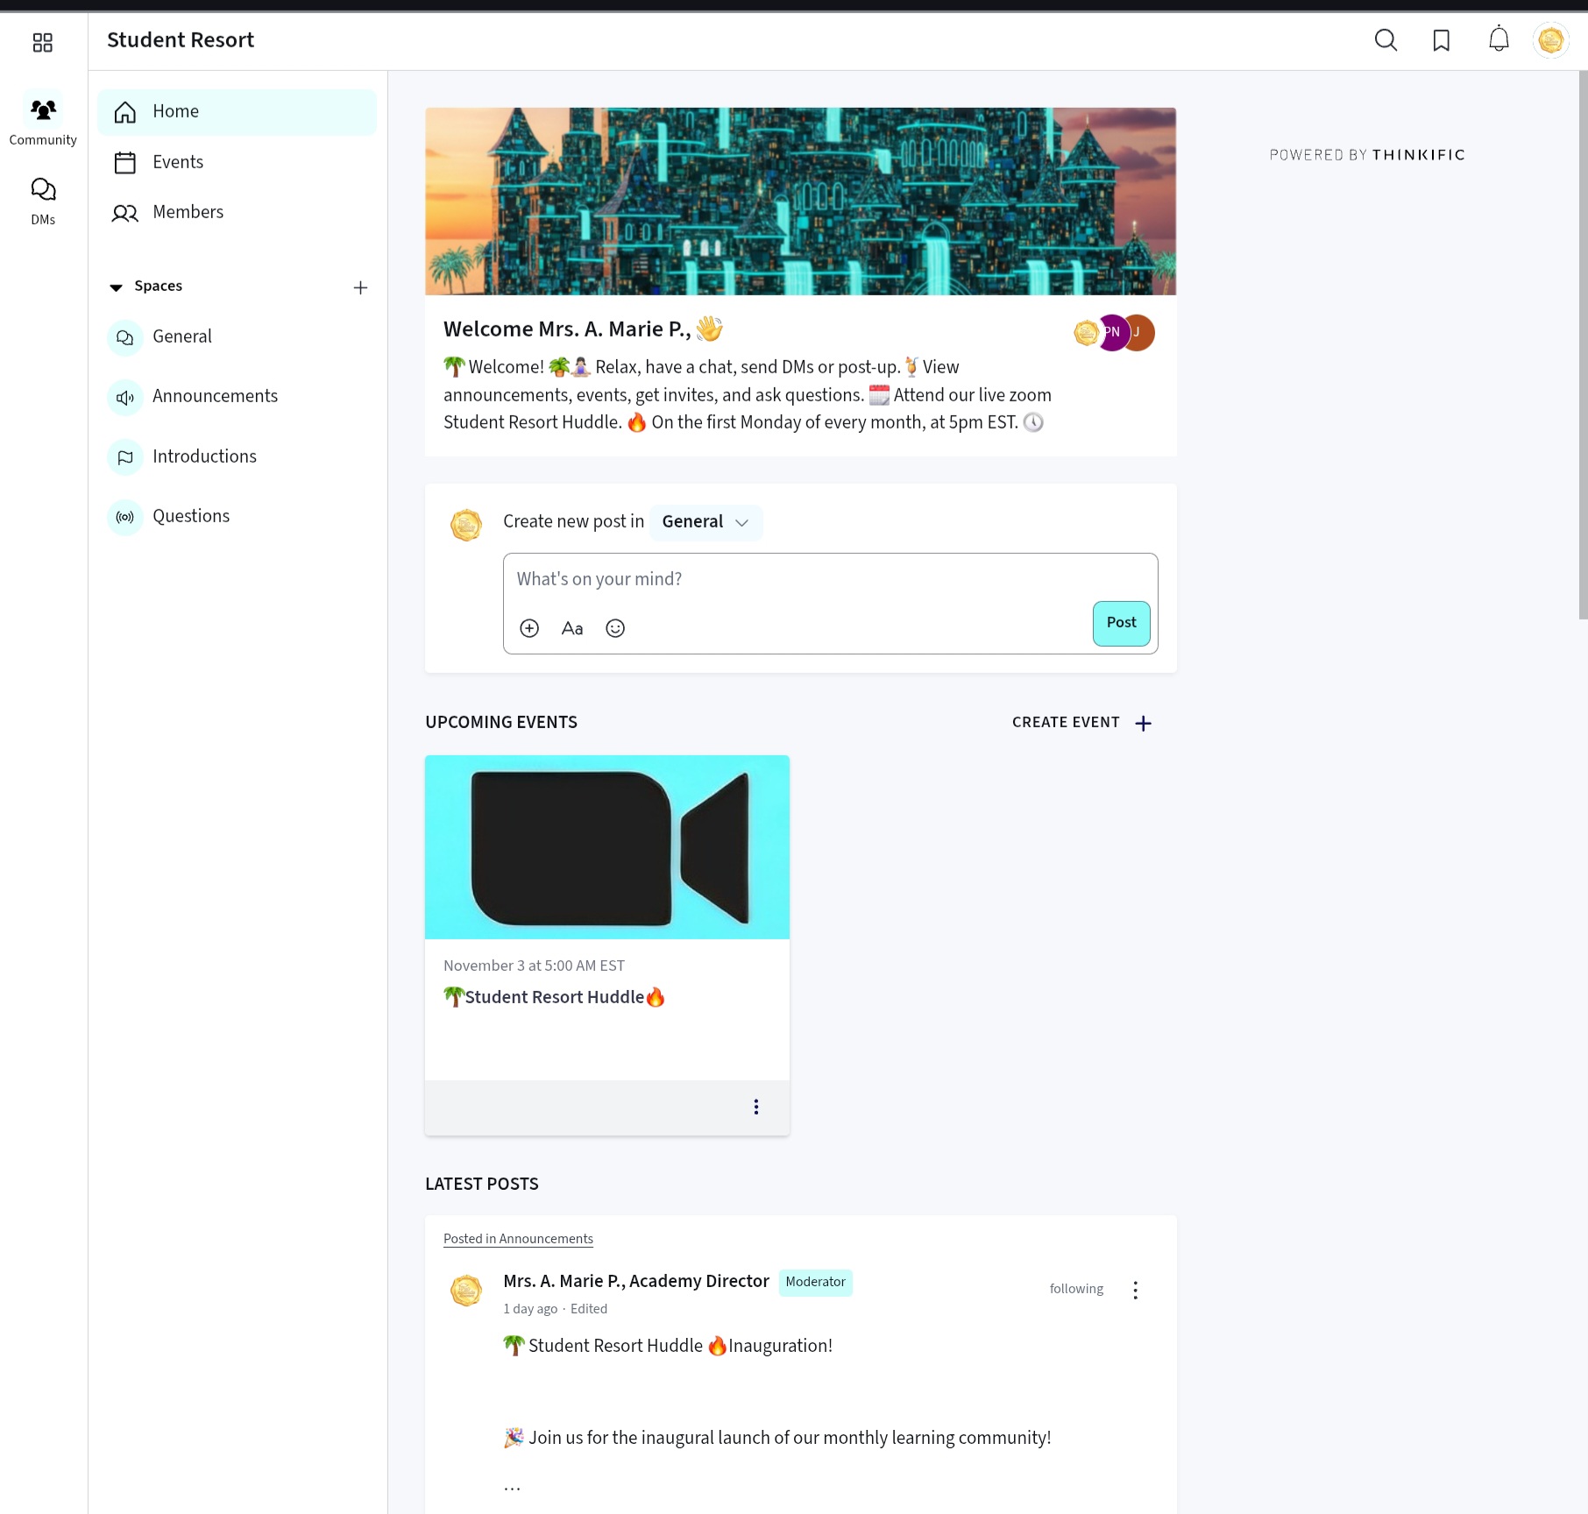1588x1514 pixels.
Task: Open the apps grid icon
Action: 42,42
